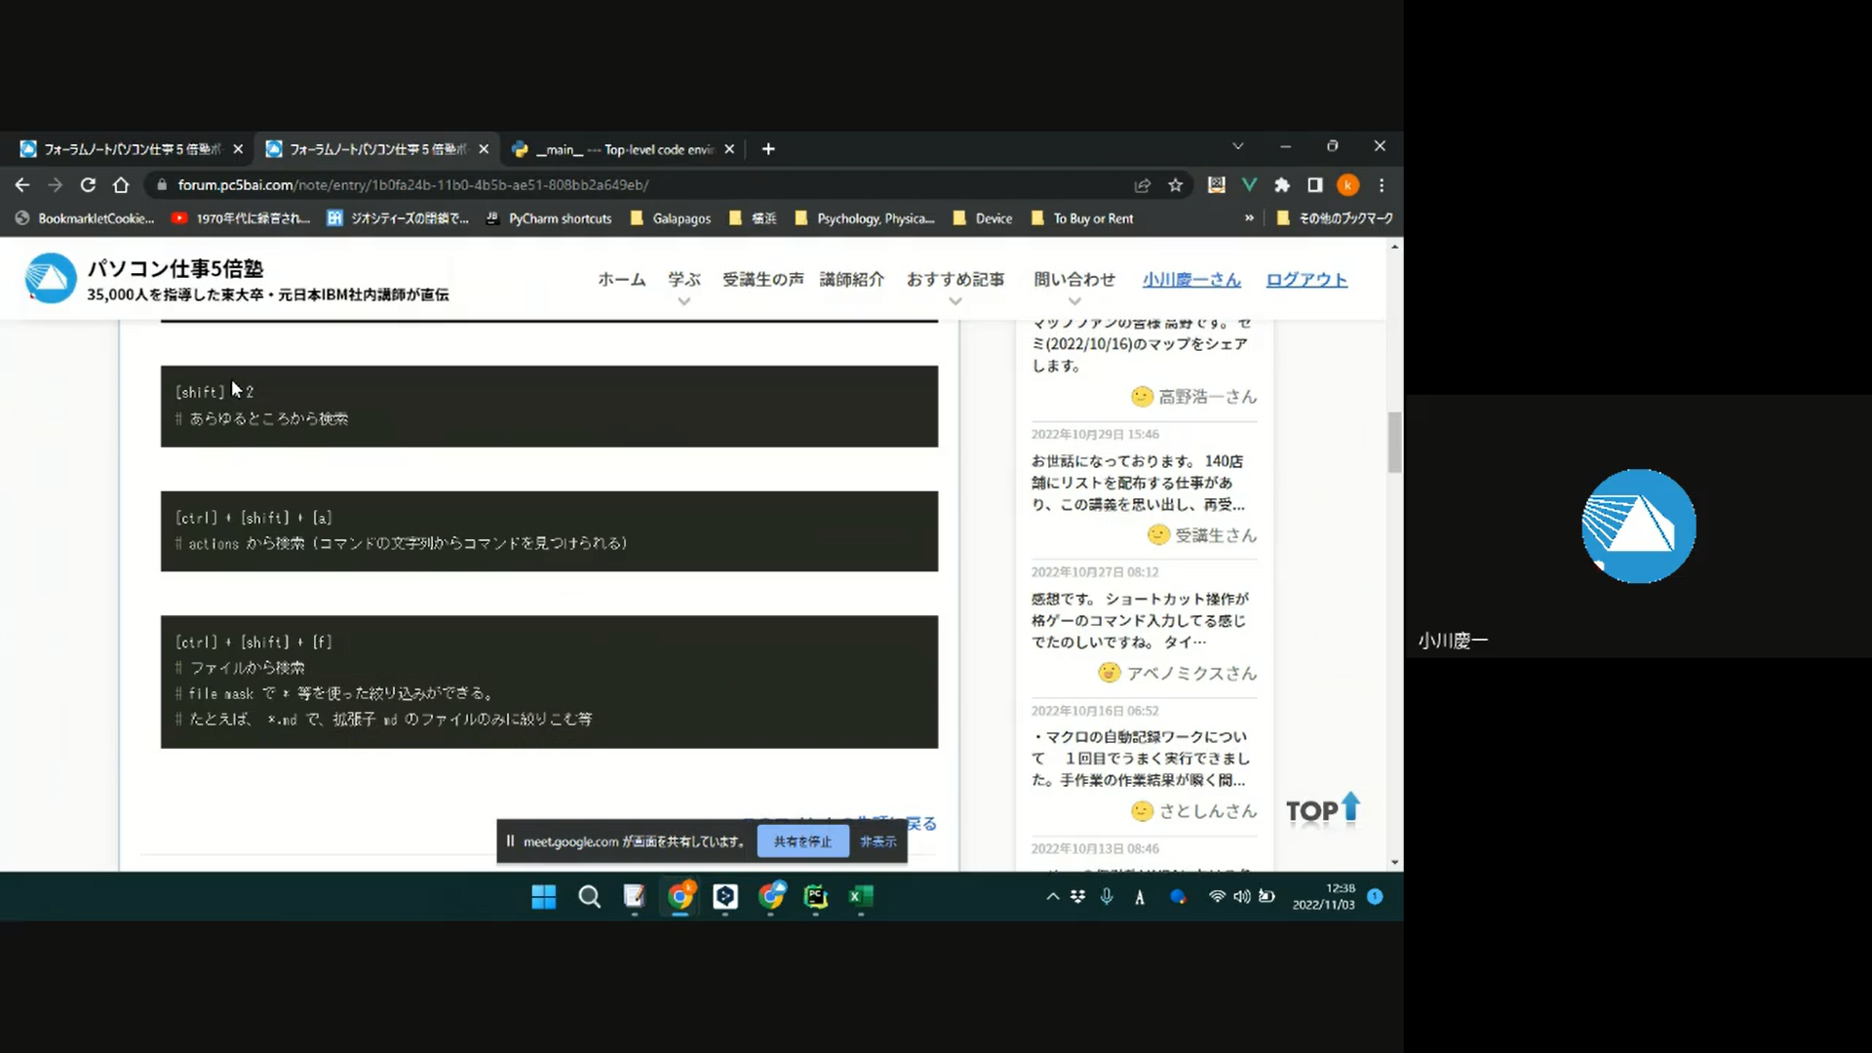This screenshot has height=1053, width=1872.
Task: Click the home icon in browser toolbar
Action: 121,185
